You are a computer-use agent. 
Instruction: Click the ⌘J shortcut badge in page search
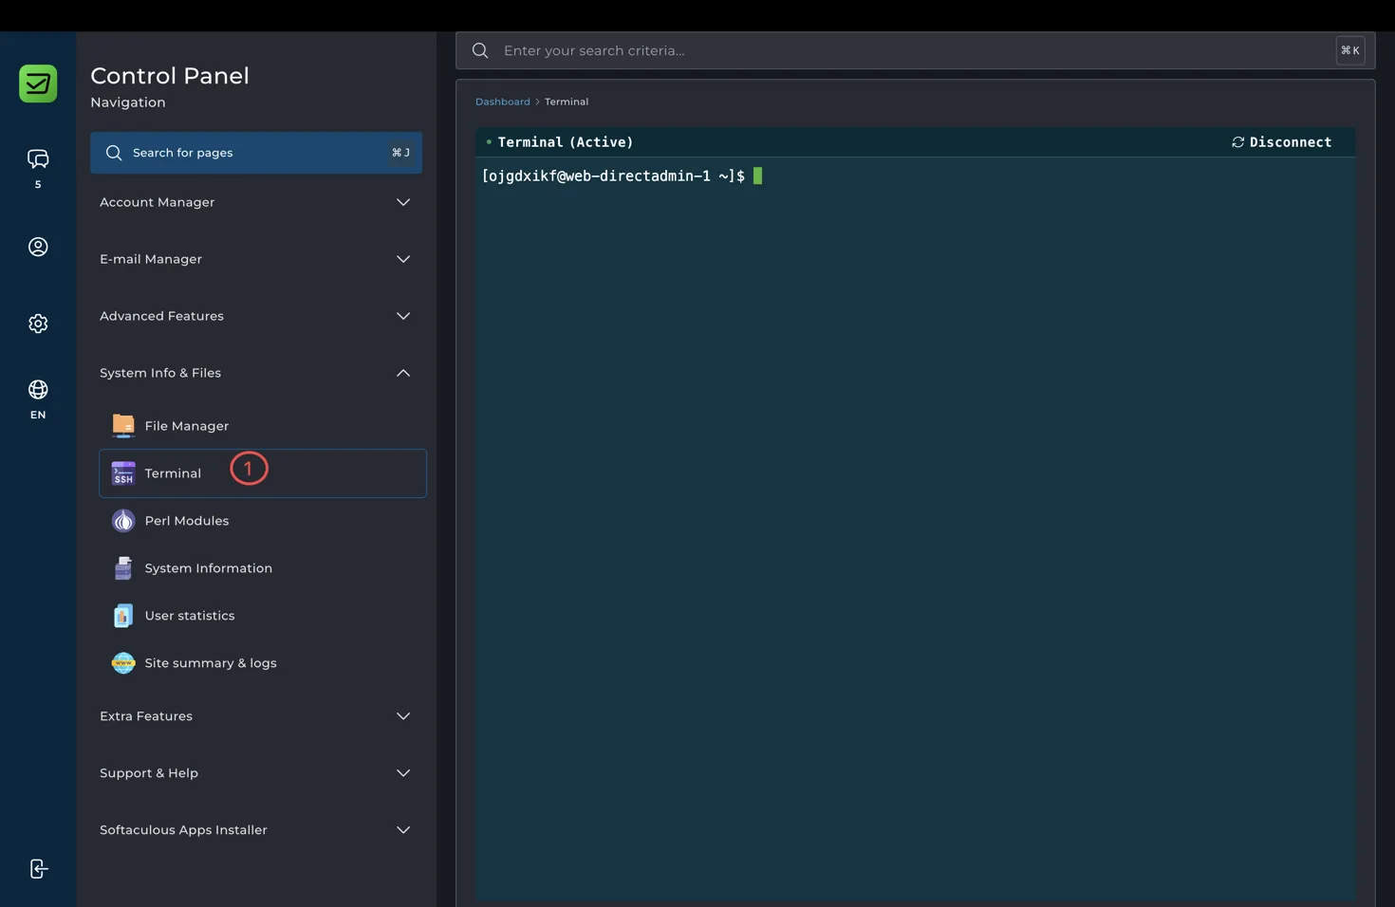[x=400, y=153]
